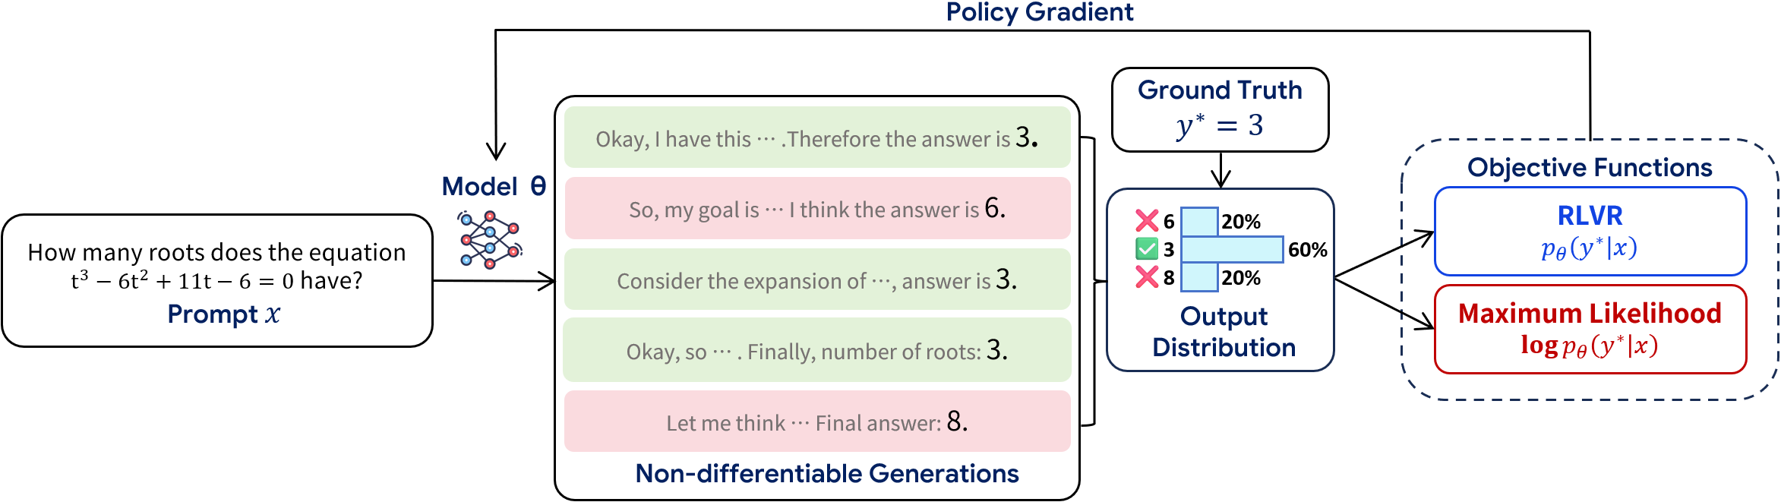Image resolution: width=1781 pixels, height=502 pixels.
Task: Click the Prompt x question box
Action: (217, 280)
